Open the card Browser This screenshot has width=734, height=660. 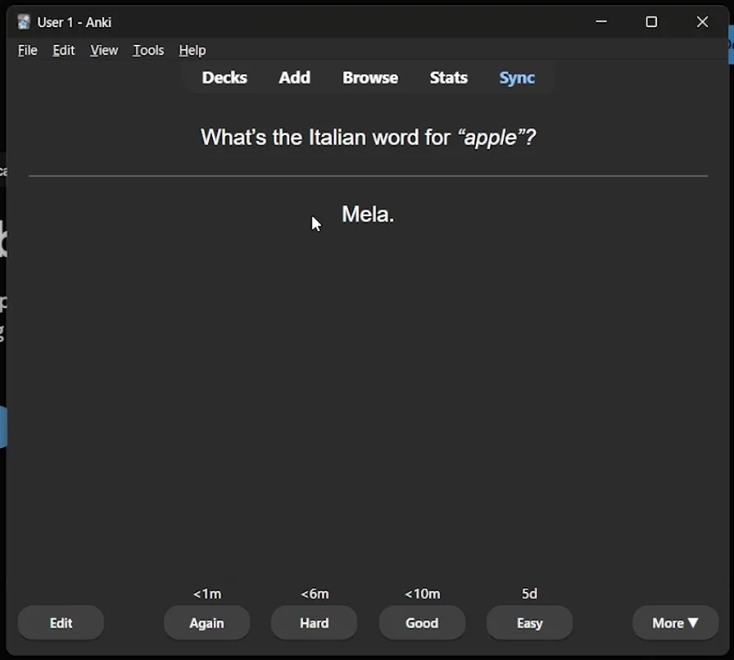[x=369, y=77]
